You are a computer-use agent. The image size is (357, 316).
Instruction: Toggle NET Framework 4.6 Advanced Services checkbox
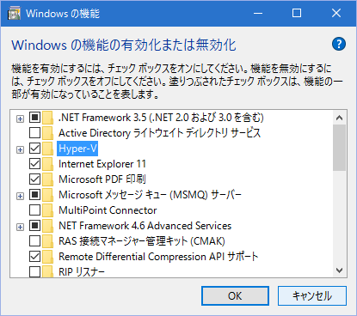click(34, 226)
